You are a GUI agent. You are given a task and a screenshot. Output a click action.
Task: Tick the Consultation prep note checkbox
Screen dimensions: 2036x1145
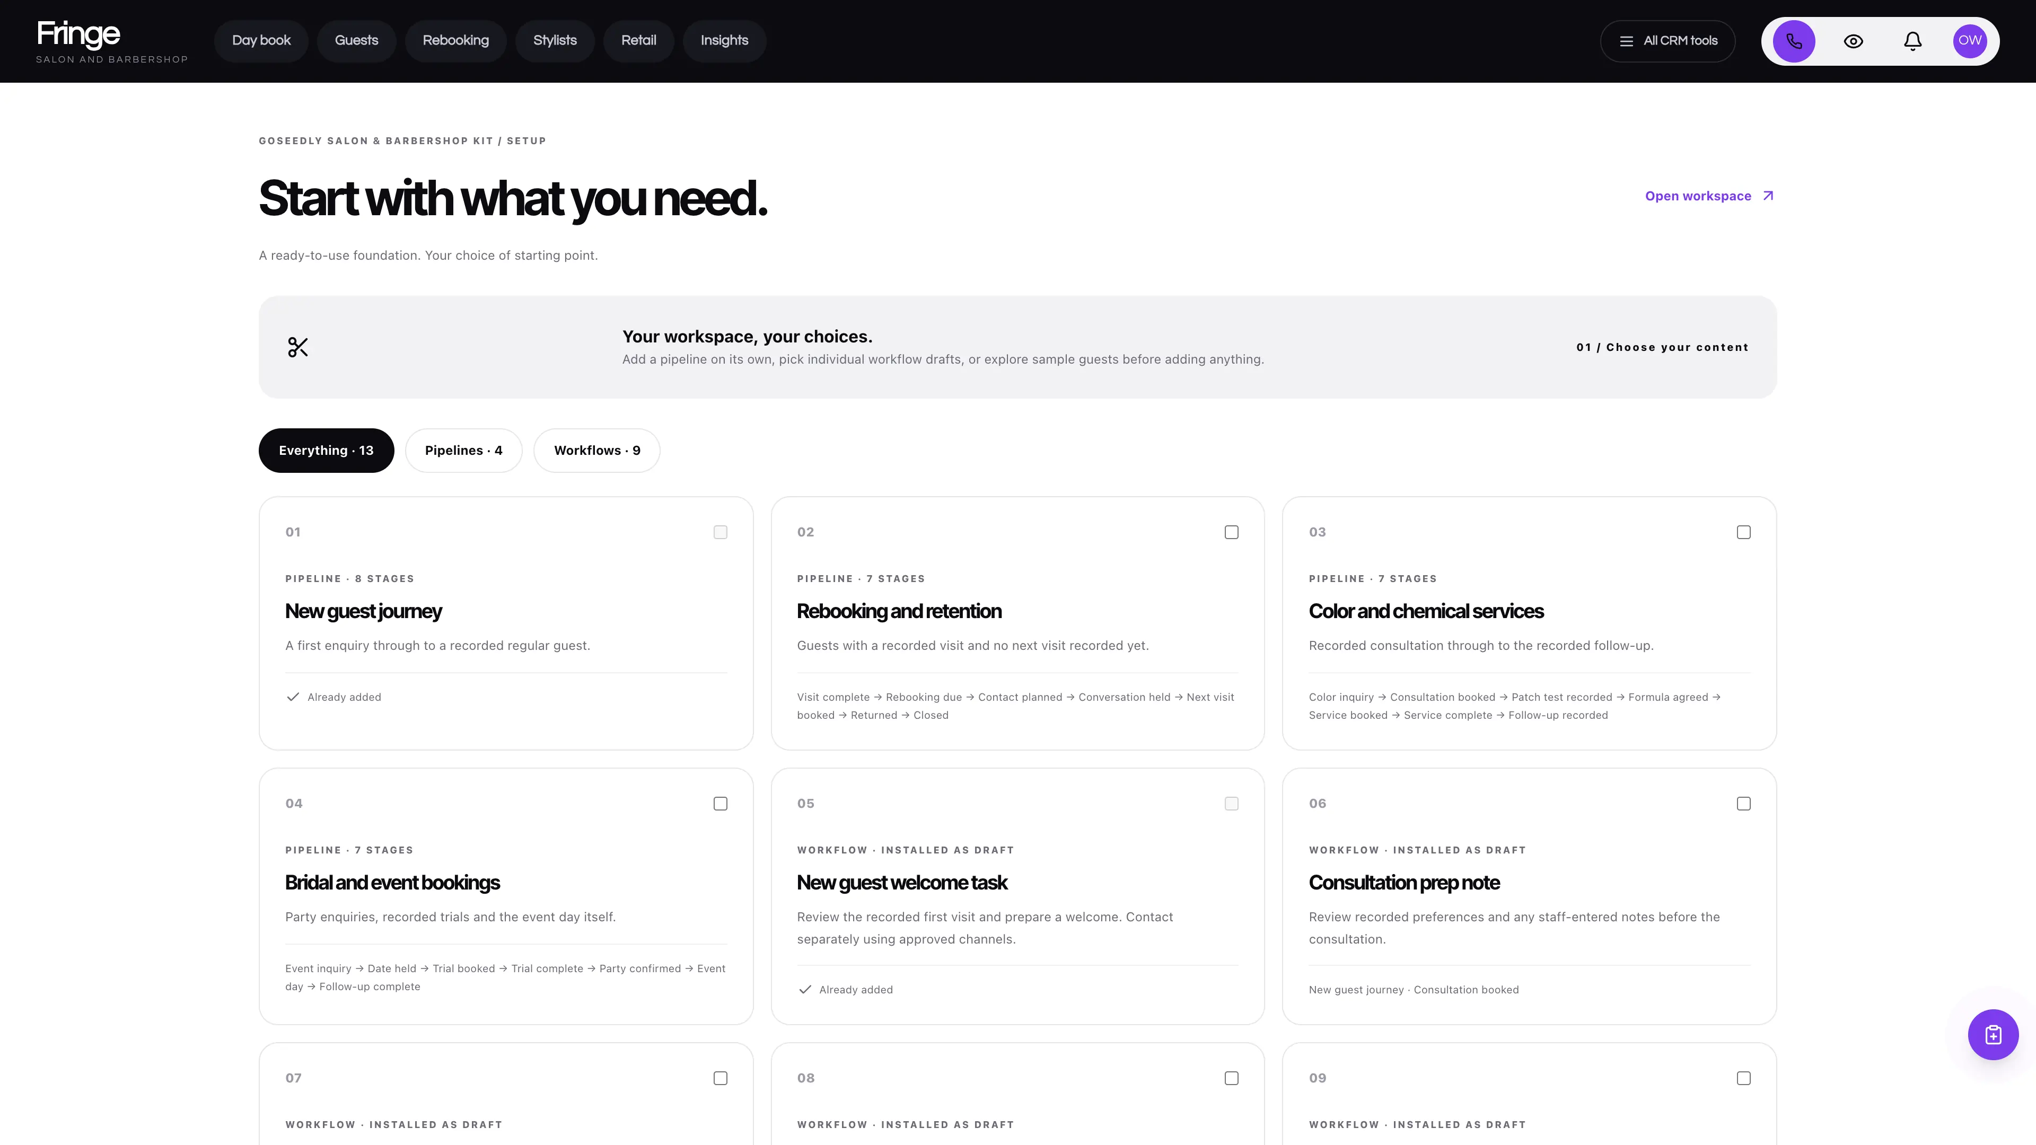1743,804
